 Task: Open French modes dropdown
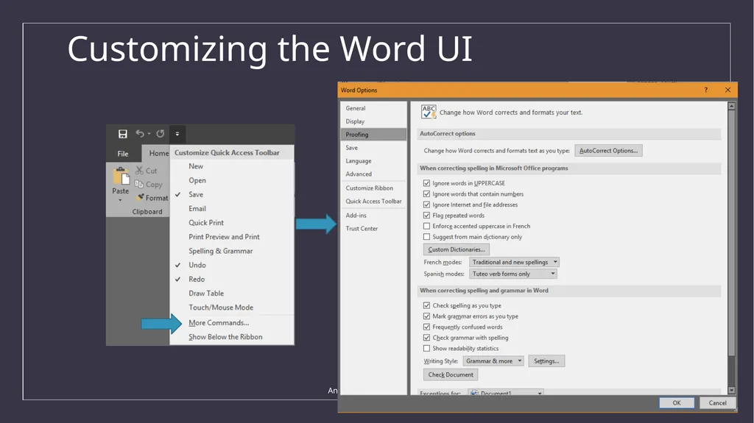point(514,262)
